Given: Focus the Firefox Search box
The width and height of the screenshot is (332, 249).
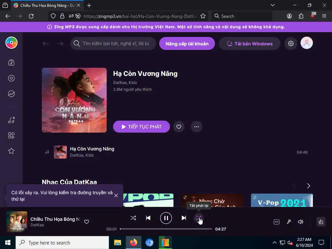Looking at the screenshot, I should (x=242, y=16).
